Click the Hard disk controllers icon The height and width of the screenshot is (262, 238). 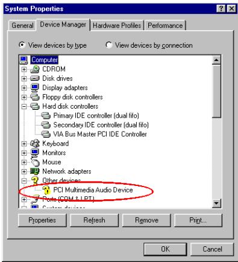[35, 106]
